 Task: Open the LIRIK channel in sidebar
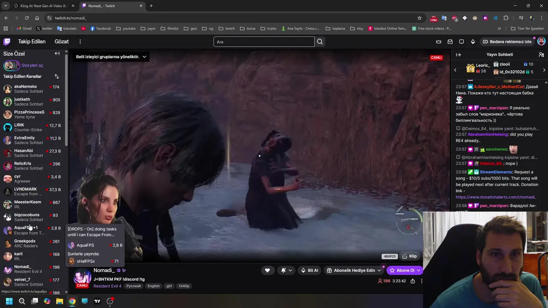click(33, 127)
